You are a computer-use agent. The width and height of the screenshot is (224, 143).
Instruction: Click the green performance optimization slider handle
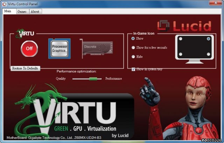93,79
